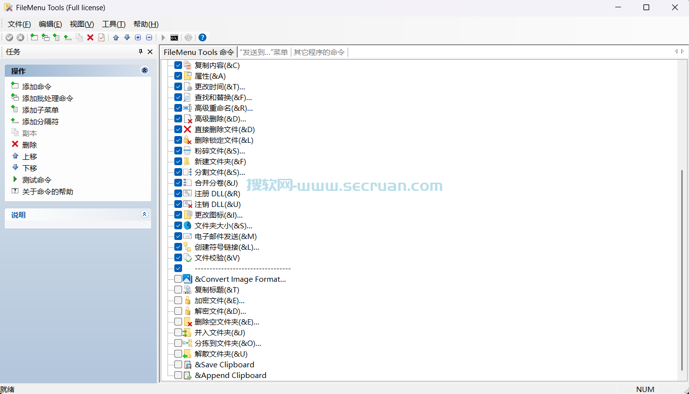Uncheck the 新建文件夹(&F) checkbox
The width and height of the screenshot is (689, 394).
click(178, 161)
